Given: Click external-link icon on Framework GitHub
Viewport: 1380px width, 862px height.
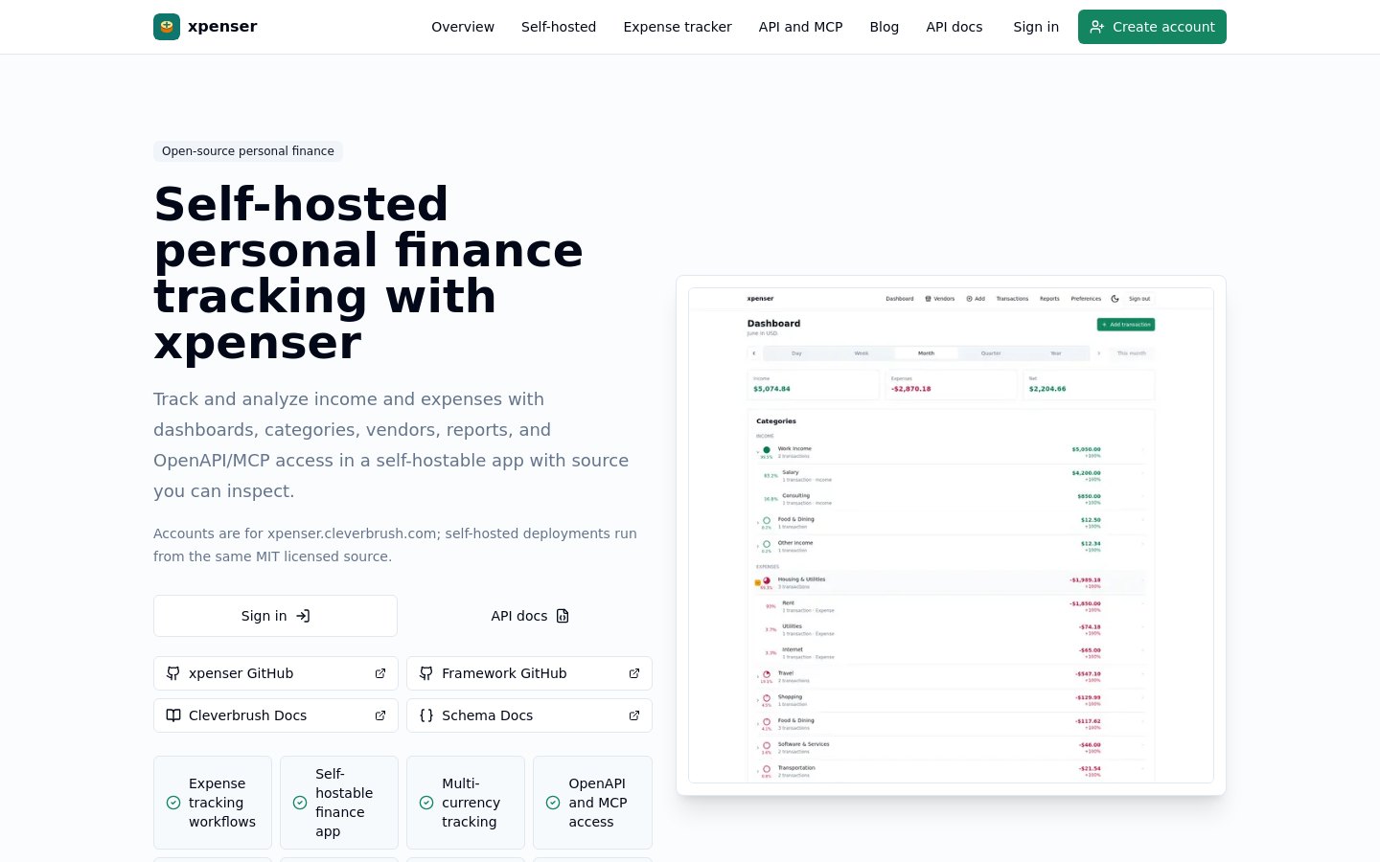Looking at the screenshot, I should 634,673.
